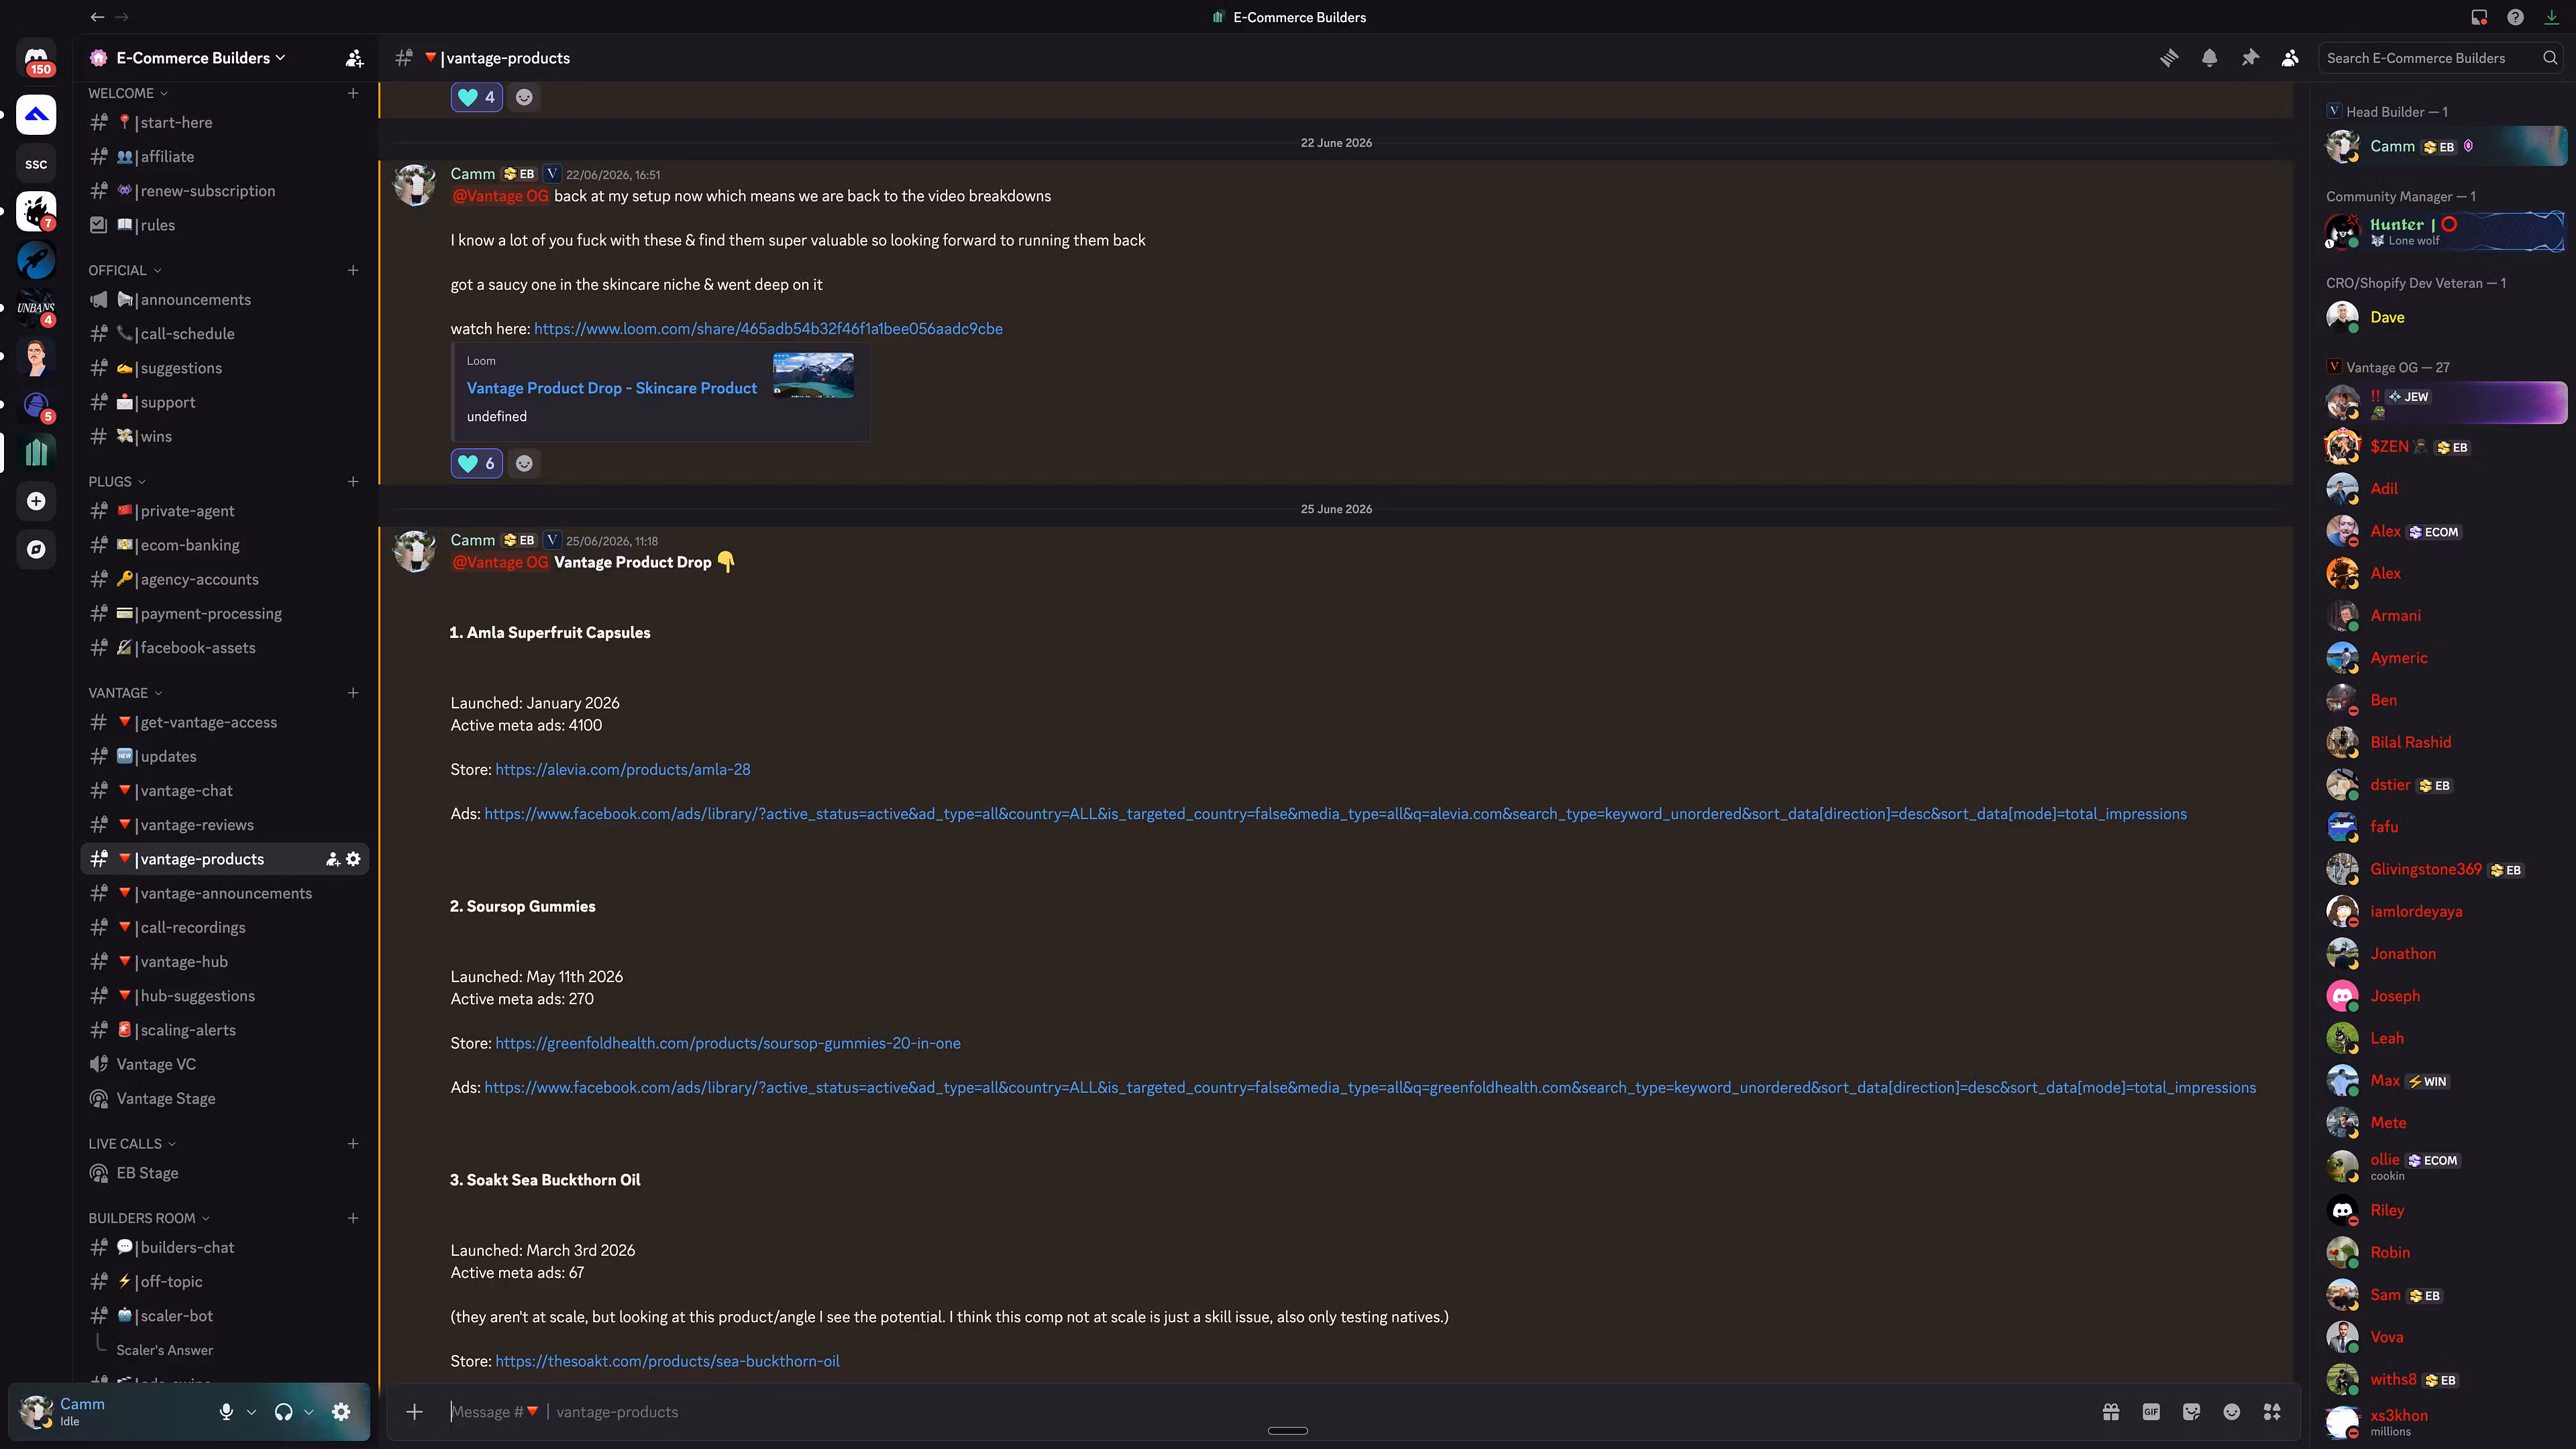
Task: Click Loom skincare video thumbnail
Action: pyautogui.click(x=813, y=375)
